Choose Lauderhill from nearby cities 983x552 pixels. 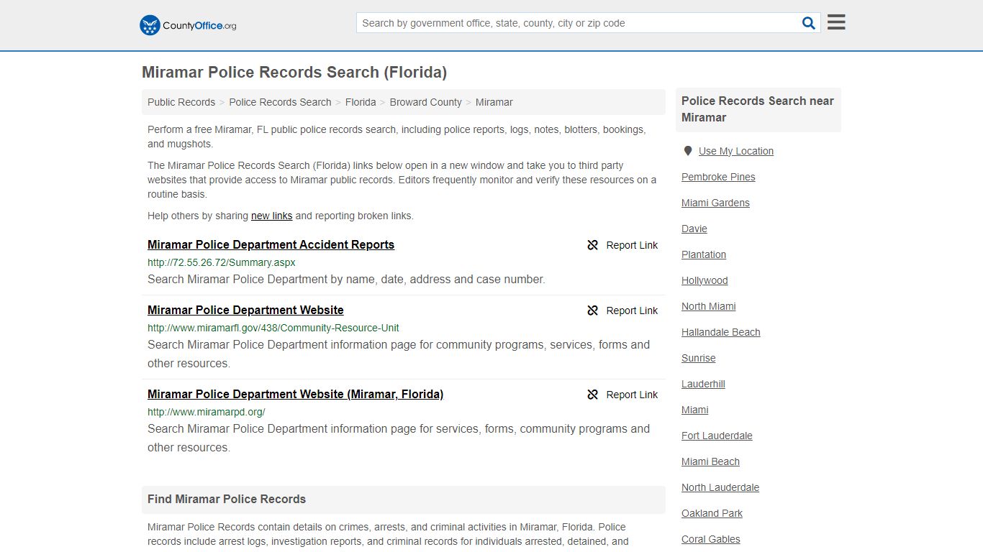703,384
